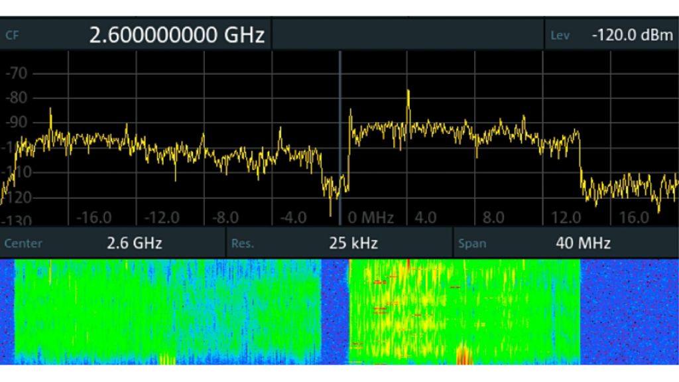Click the -8.0 frequency axis label
The width and height of the screenshot is (679, 382).
tap(225, 218)
